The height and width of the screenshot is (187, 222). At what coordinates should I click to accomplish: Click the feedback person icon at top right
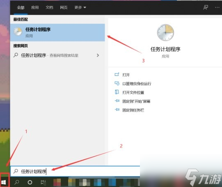(206, 7)
